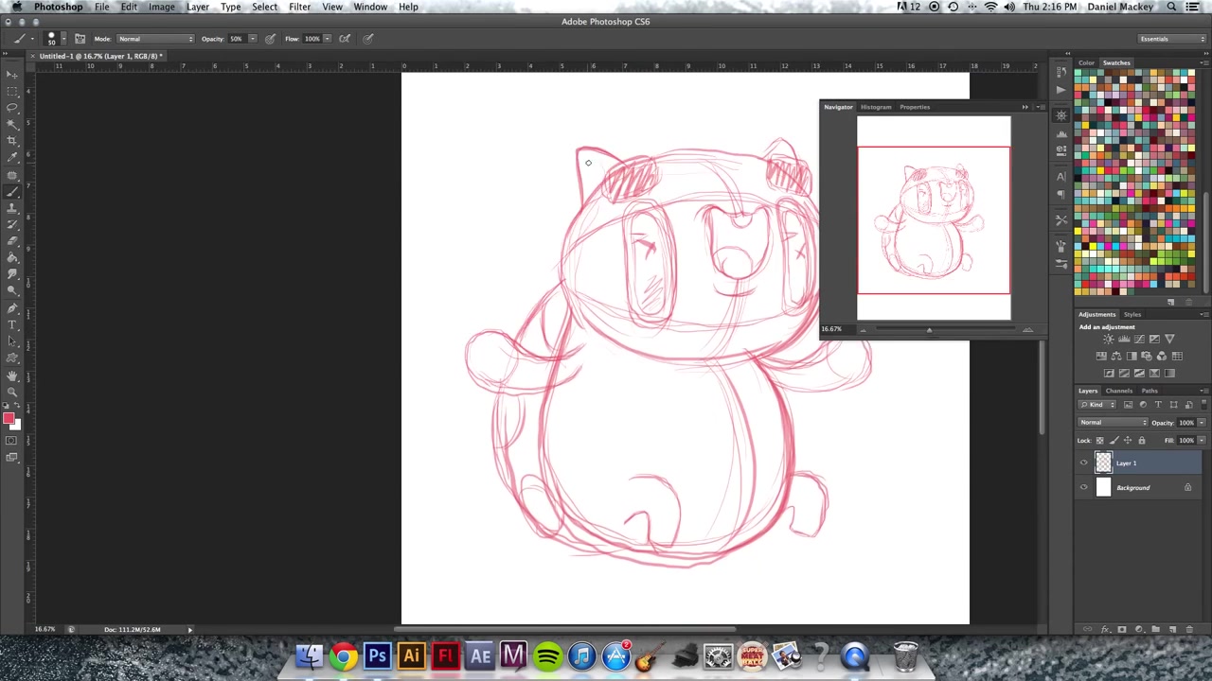
Task: Switch to the Styles tab
Action: click(1132, 314)
